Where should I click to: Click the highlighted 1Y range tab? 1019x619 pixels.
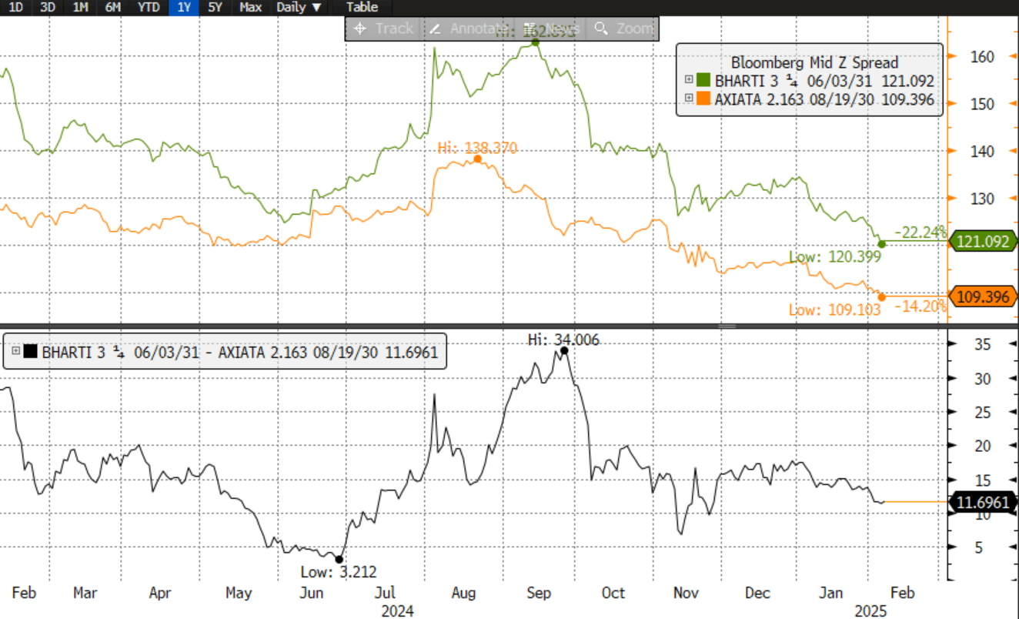(184, 7)
